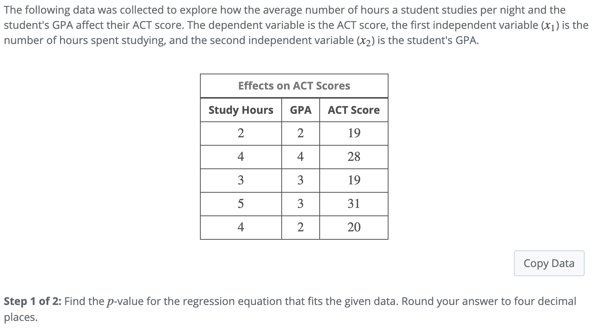This screenshot has height=330, width=593.
Task: Click the GPA cell in the 31 row
Action: click(x=301, y=204)
